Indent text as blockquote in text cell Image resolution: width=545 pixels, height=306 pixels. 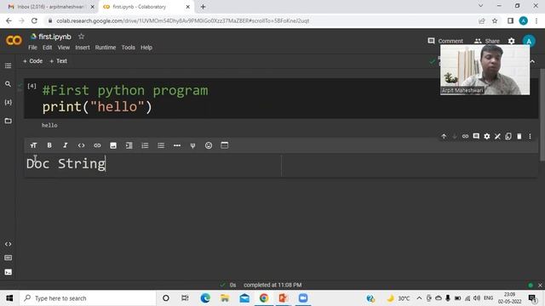click(129, 145)
